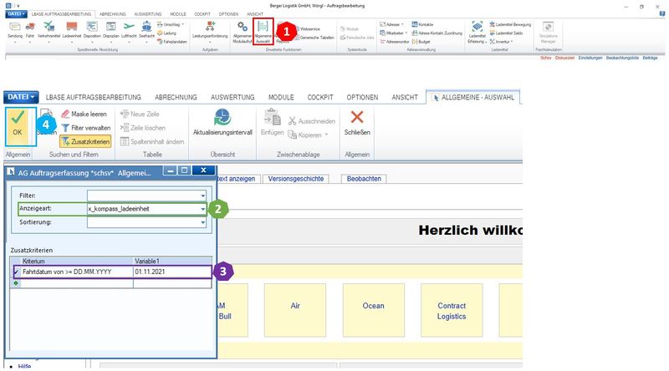Viewport: 669px width, 371px height.
Task: Open the Adressmonitor item
Action: (x=395, y=42)
